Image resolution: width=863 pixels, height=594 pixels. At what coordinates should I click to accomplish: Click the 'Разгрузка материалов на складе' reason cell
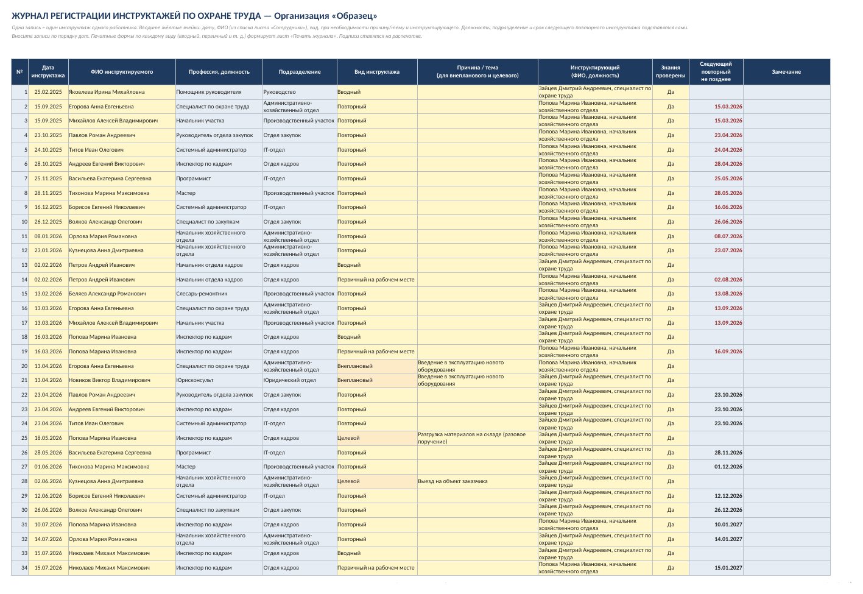(x=477, y=438)
